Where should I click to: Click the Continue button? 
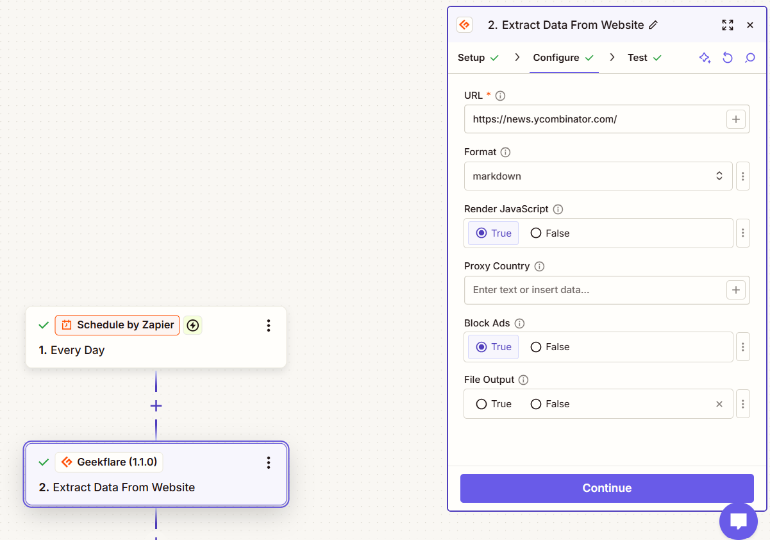click(x=607, y=488)
